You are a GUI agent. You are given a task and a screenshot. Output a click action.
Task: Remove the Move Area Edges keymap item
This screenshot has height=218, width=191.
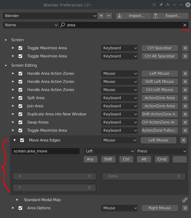pos(183,140)
